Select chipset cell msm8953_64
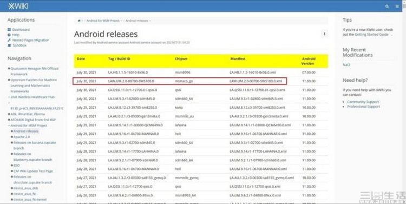 (185, 196)
